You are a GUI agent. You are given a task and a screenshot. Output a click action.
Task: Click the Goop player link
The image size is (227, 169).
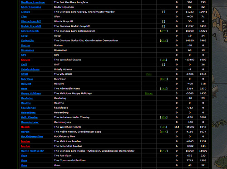[x=24, y=36]
